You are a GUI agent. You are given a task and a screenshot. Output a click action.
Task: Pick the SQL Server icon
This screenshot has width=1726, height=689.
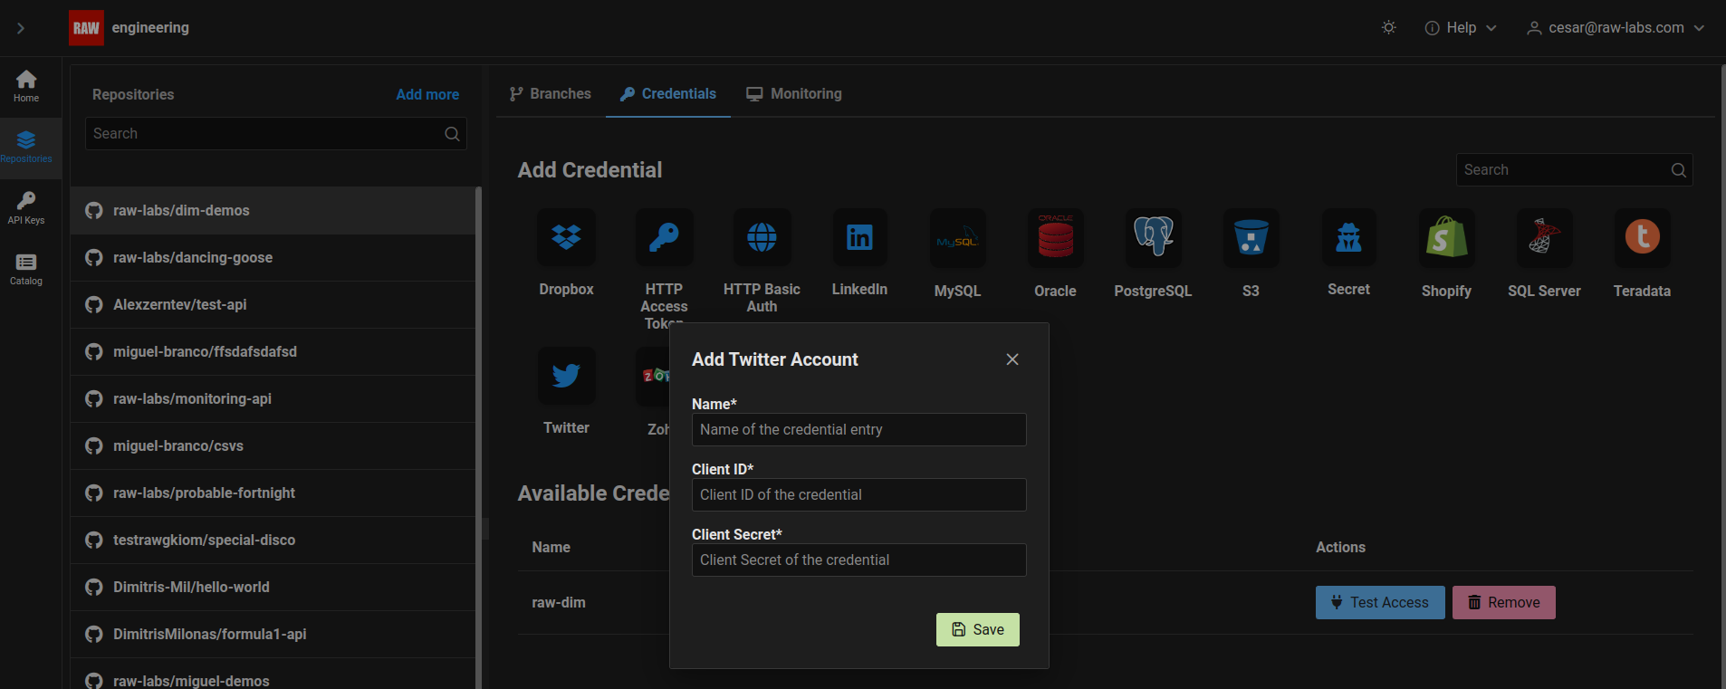click(1544, 239)
